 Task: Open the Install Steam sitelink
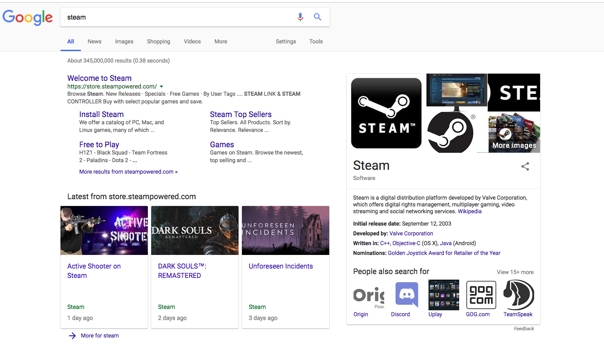[x=101, y=114]
